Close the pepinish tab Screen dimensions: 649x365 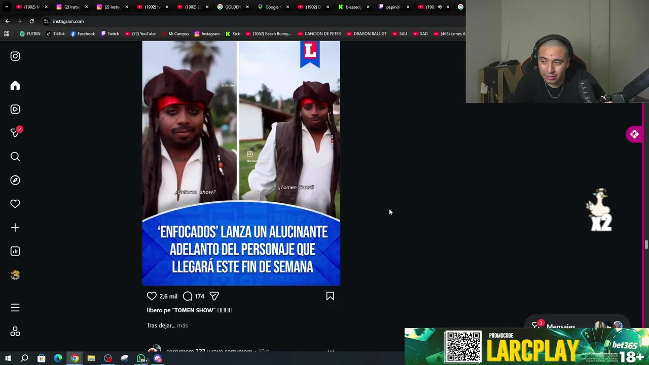click(408, 7)
